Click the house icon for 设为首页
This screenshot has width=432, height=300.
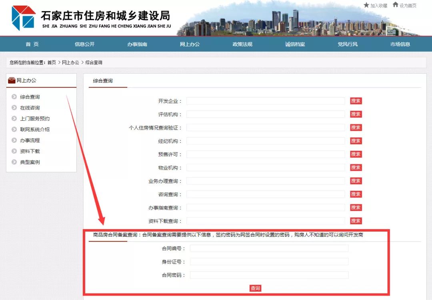(395, 5)
